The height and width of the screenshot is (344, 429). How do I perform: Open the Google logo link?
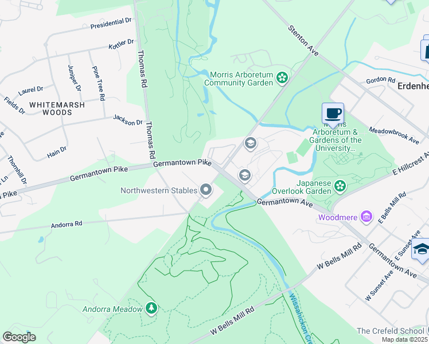pyautogui.click(x=19, y=337)
